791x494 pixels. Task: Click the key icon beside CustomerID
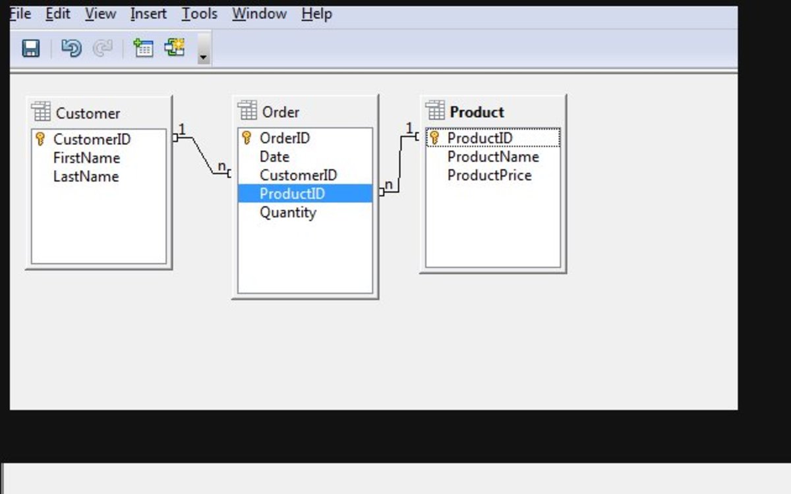39,139
